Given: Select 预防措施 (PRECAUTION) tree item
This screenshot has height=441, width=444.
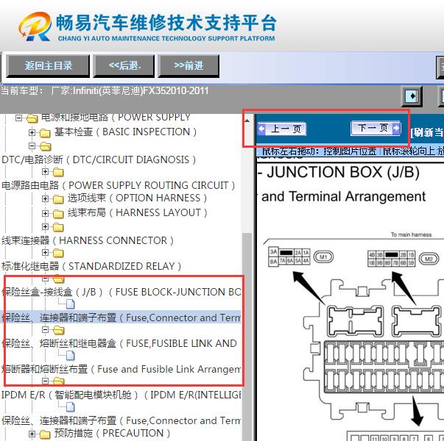Looking at the screenshot, I should coord(113,434).
